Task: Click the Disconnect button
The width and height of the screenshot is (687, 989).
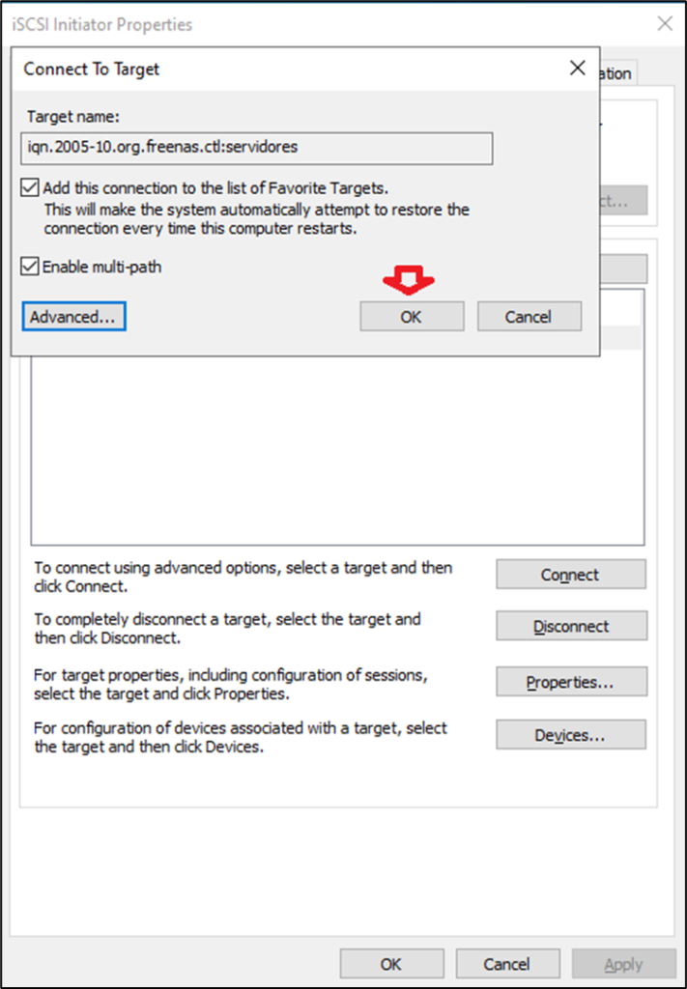Action: pyautogui.click(x=570, y=627)
